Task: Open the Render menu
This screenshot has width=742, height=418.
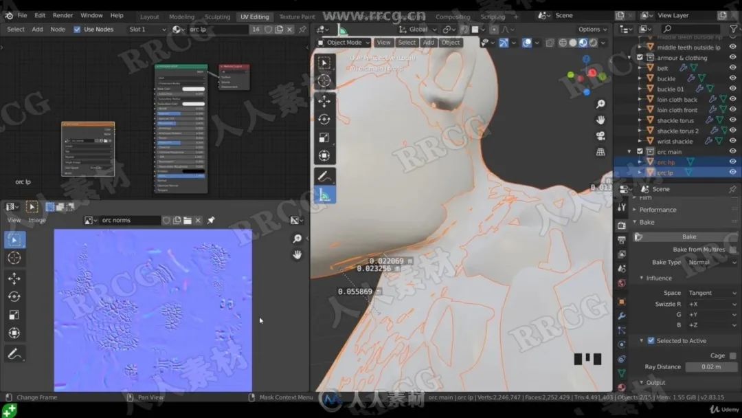Action: point(63,16)
